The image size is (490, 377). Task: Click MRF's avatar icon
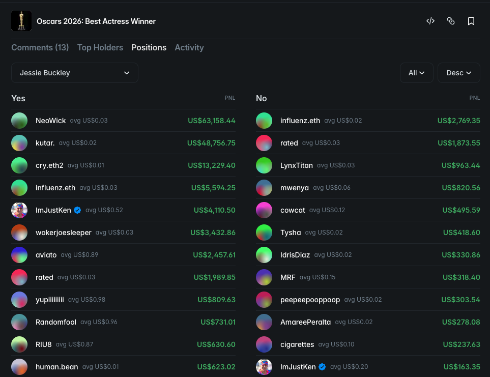click(x=264, y=277)
